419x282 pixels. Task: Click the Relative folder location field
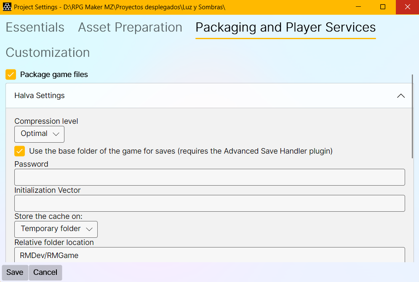(209, 255)
